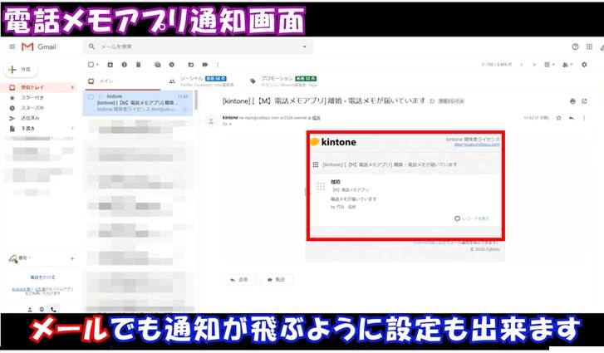Click the move to folder icon
This screenshot has width=604, height=353.
pos(191,65)
